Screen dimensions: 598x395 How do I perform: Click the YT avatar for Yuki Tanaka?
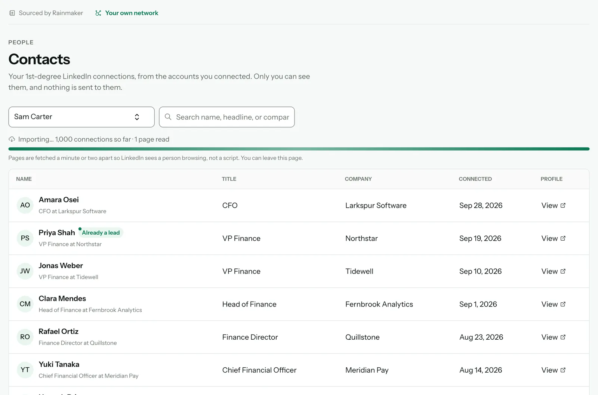25,370
